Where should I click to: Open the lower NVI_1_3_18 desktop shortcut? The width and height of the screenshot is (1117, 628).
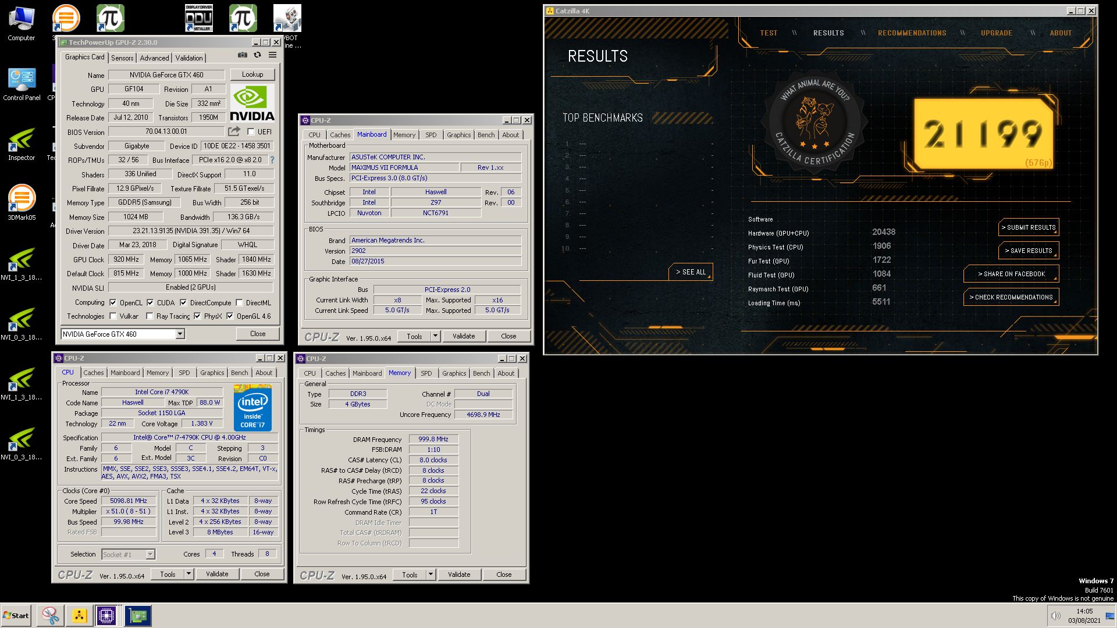point(22,383)
